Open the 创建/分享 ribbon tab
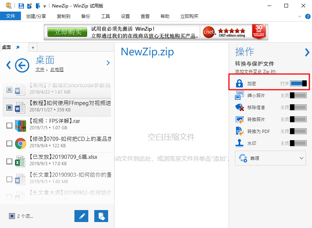The height and width of the screenshot is (228, 312). 36,16
